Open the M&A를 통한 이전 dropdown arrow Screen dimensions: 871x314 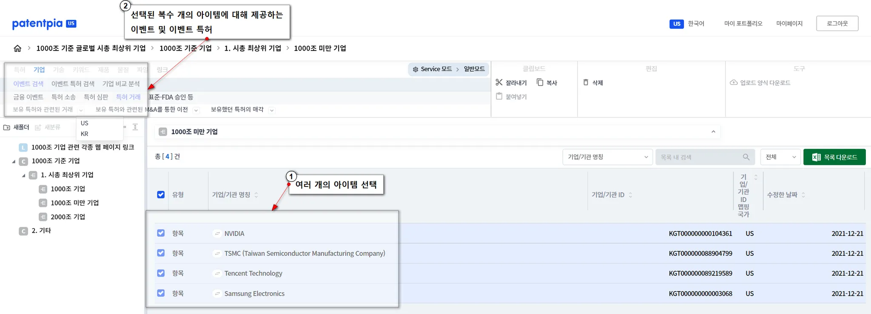click(x=196, y=110)
